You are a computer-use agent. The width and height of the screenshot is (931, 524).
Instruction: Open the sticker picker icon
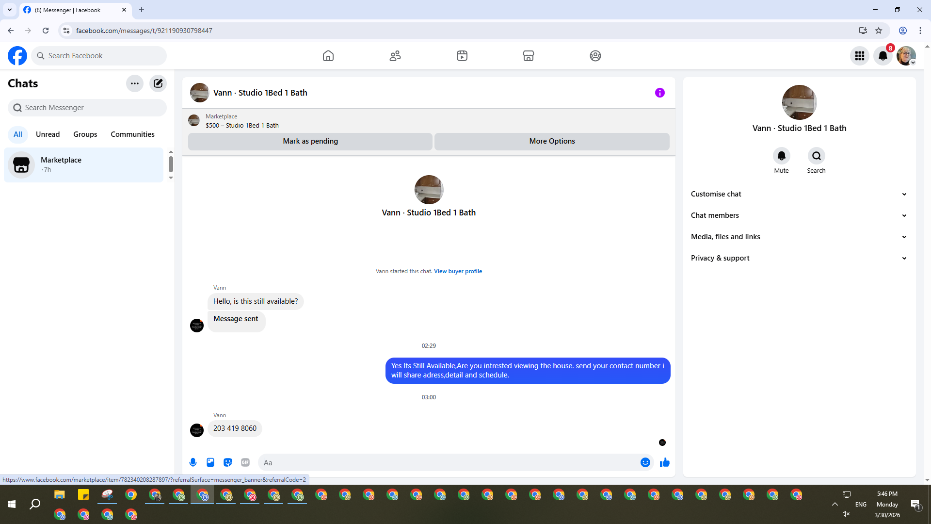pos(228,462)
